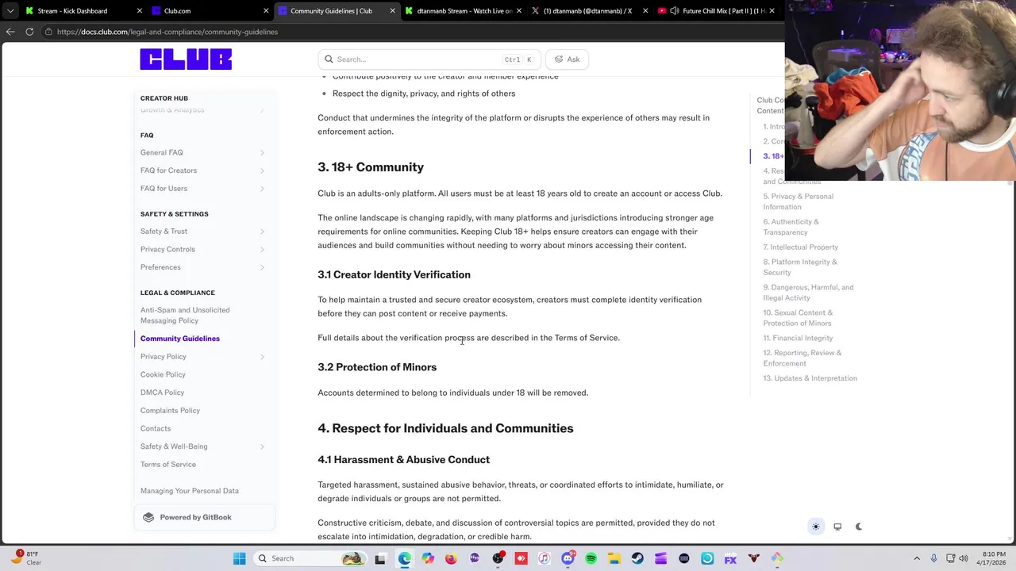Jump to 5. Privacy & Personal Information
The height and width of the screenshot is (571, 1016).
[799, 201]
